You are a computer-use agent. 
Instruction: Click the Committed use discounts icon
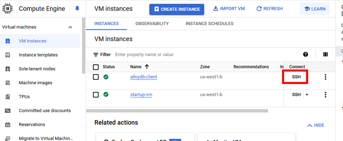coord(8,111)
